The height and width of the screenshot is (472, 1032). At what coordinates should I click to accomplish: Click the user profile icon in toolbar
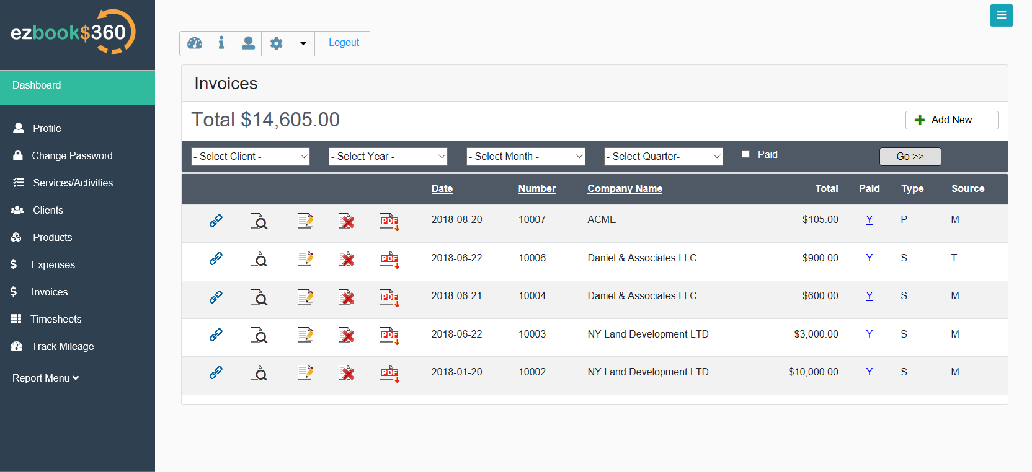pyautogui.click(x=248, y=43)
